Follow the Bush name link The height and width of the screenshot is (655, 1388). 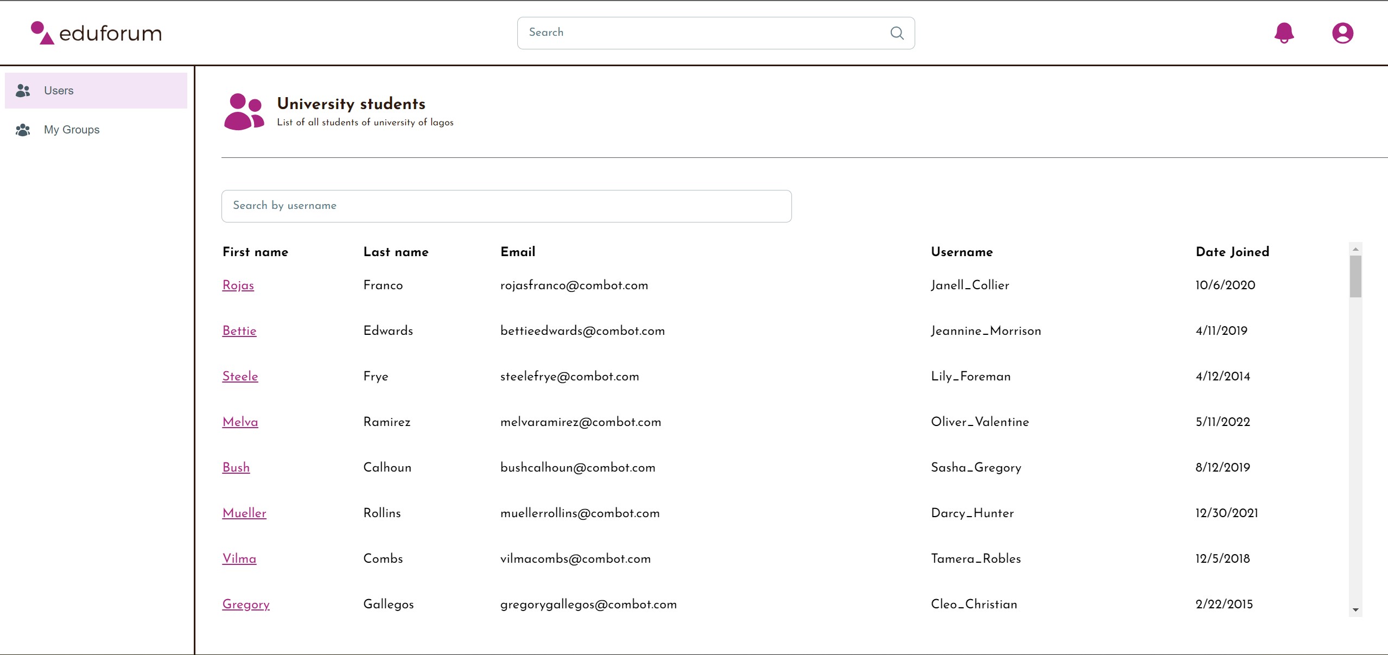[x=236, y=468]
